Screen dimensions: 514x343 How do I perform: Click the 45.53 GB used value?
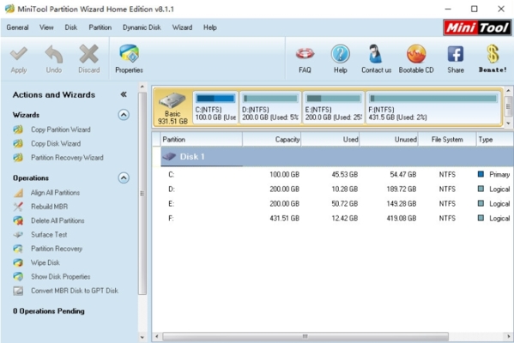click(344, 175)
